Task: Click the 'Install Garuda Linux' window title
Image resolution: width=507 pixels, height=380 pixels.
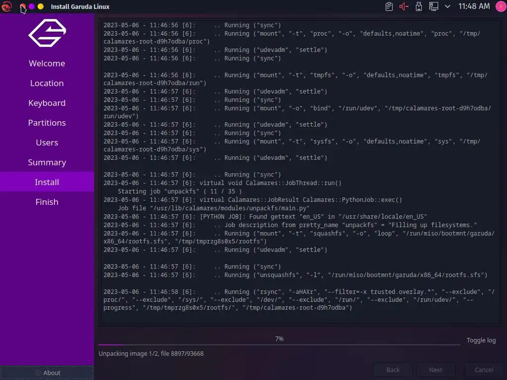Action: click(x=80, y=6)
